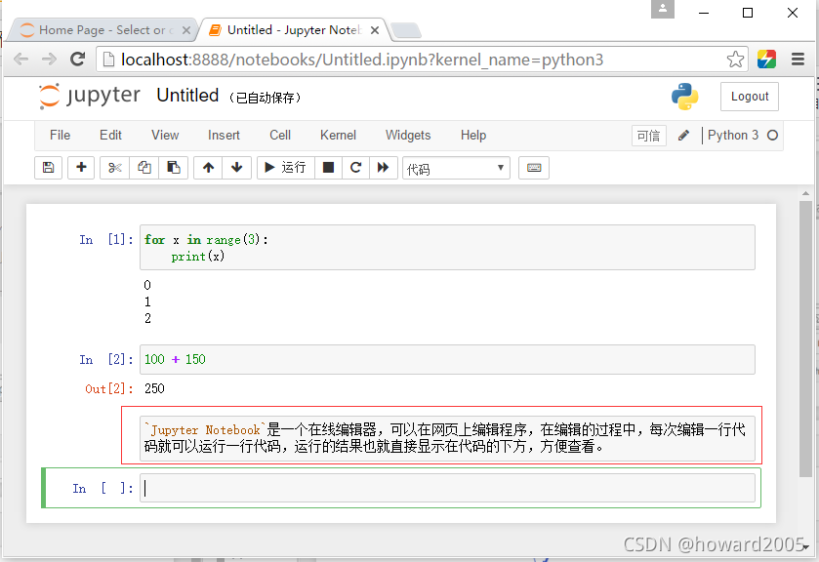The height and width of the screenshot is (562, 819).
Task: Click the save notebook floppy icon
Action: pos(48,168)
